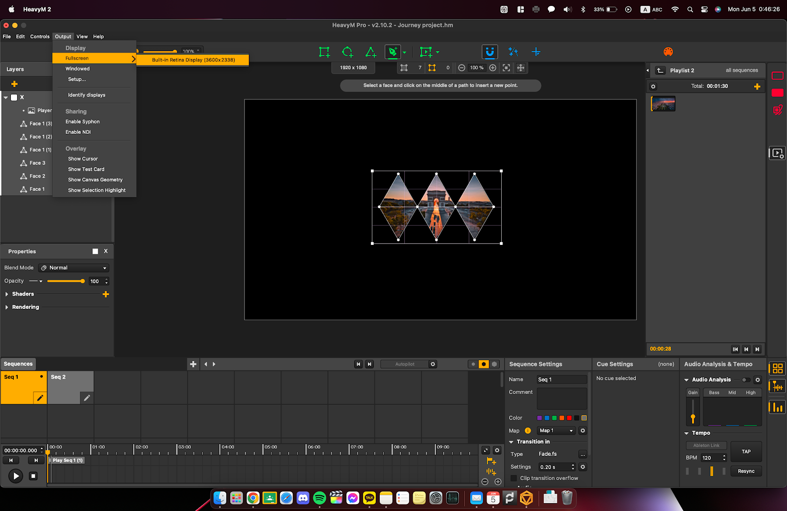Click the Ableton Link button
The height and width of the screenshot is (511, 787).
click(x=706, y=446)
